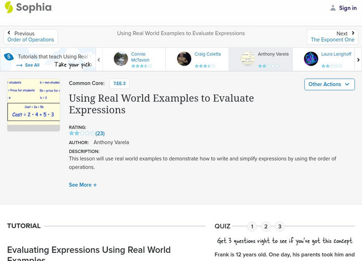Viewport: 362px width, 261px height.
Task: Select quiz question 1
Action: point(252,227)
